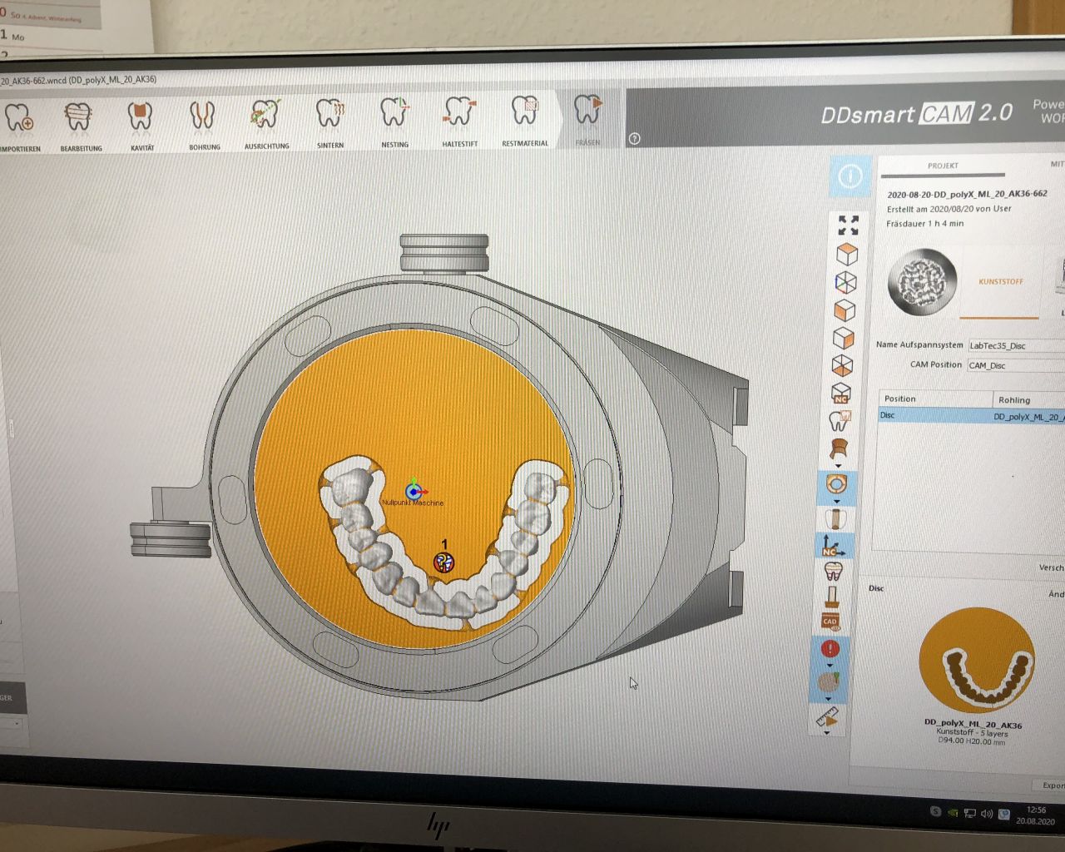1065x852 pixels.
Task: Click the DD_polyX_ML_20_AK36 label under disc preview
Action: 973,725
